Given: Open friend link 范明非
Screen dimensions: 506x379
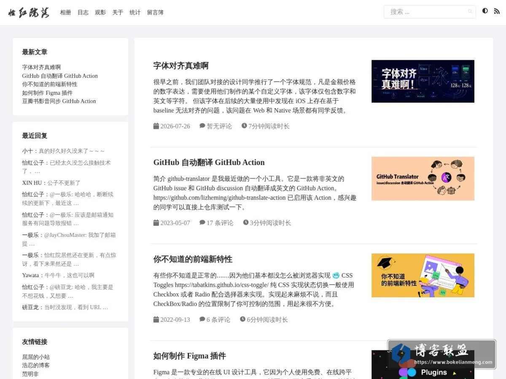Looking at the screenshot, I should point(30,374).
